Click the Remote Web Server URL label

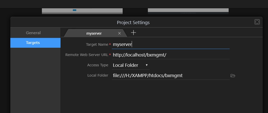(x=87, y=55)
